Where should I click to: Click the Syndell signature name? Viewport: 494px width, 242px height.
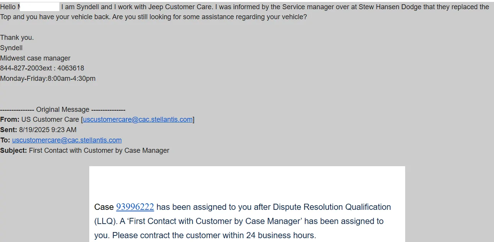11,48
